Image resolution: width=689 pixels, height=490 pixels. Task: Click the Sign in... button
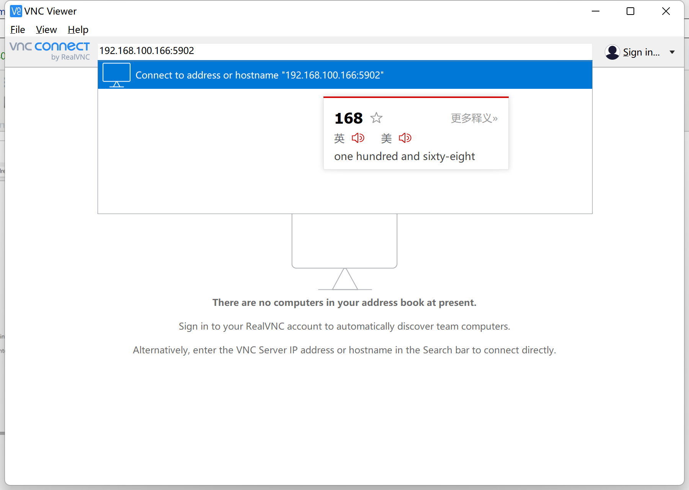(642, 52)
